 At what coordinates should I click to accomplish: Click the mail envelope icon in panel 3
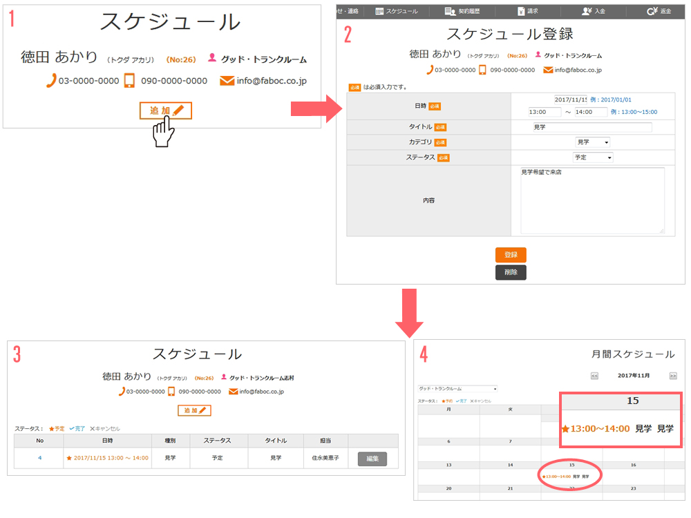tap(233, 391)
